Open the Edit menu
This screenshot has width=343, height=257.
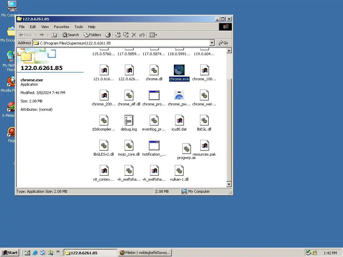point(33,27)
